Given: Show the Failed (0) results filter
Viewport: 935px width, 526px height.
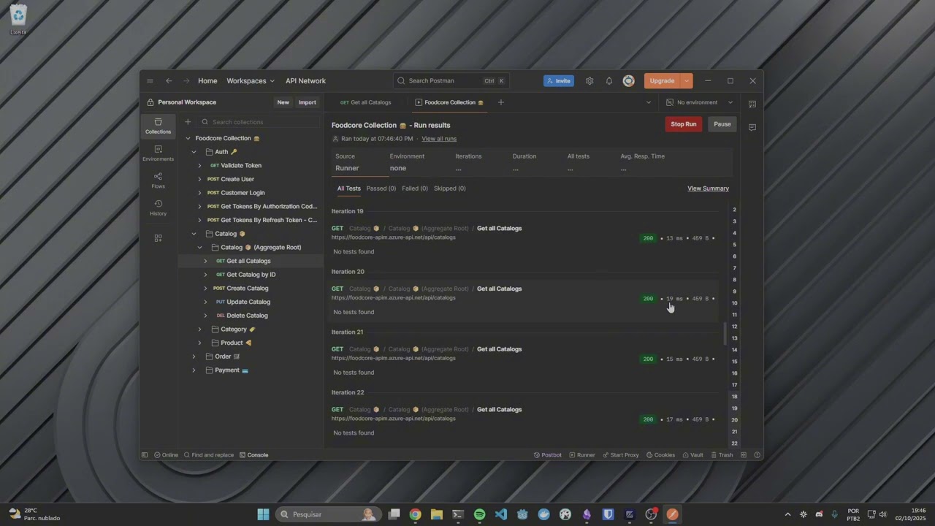Looking at the screenshot, I should point(415,188).
